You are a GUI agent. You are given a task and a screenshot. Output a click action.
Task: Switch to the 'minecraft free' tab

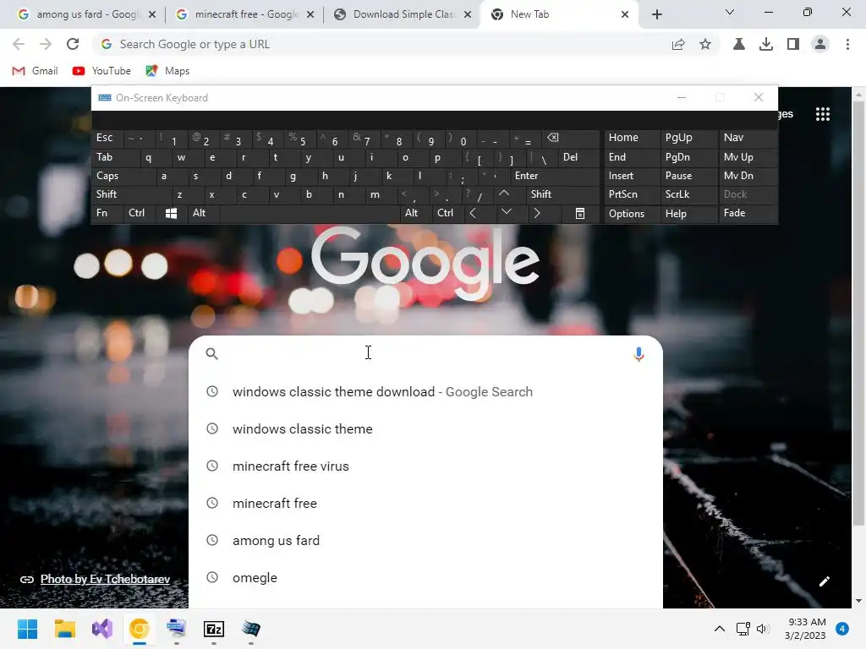244,14
